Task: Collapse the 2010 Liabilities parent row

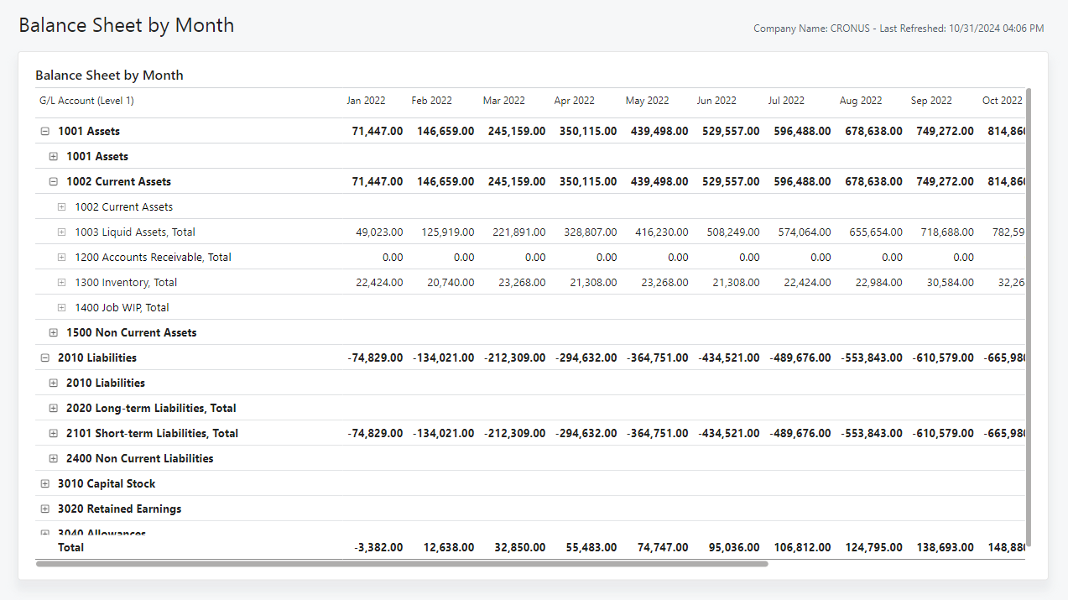Action: pos(44,357)
